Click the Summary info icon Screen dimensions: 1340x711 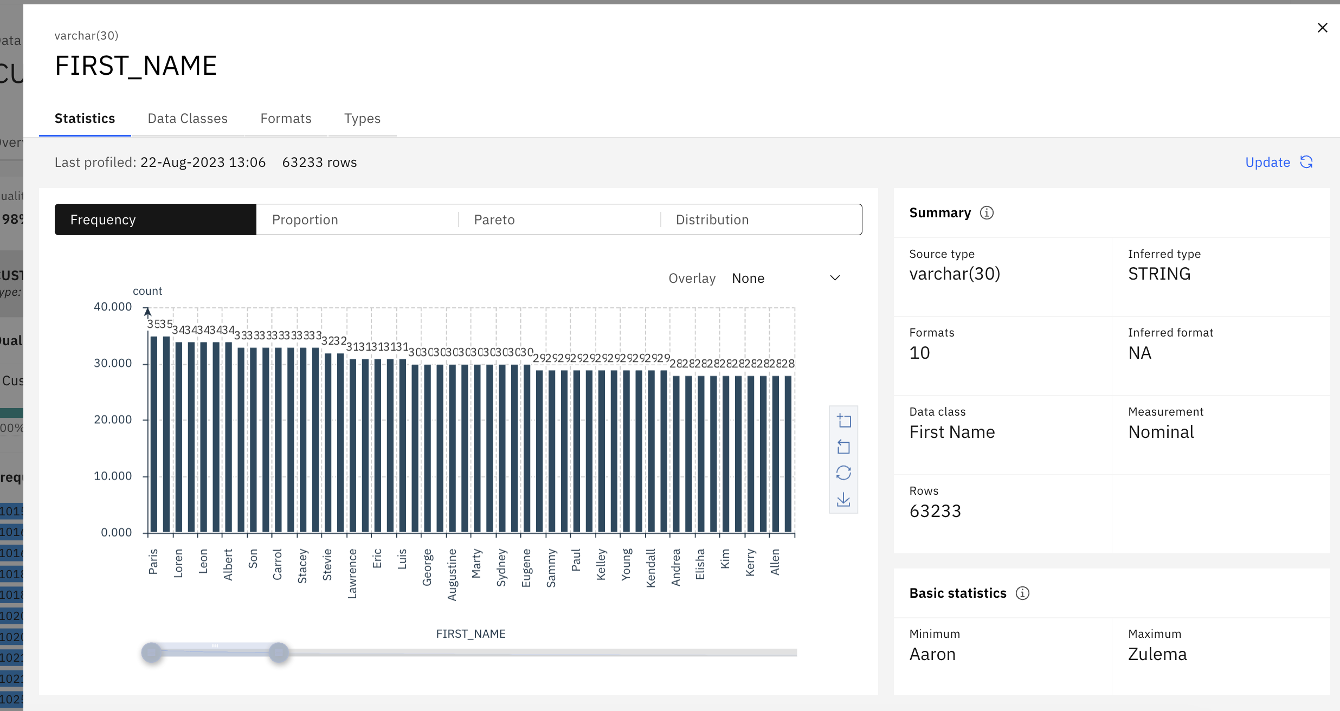(x=987, y=213)
